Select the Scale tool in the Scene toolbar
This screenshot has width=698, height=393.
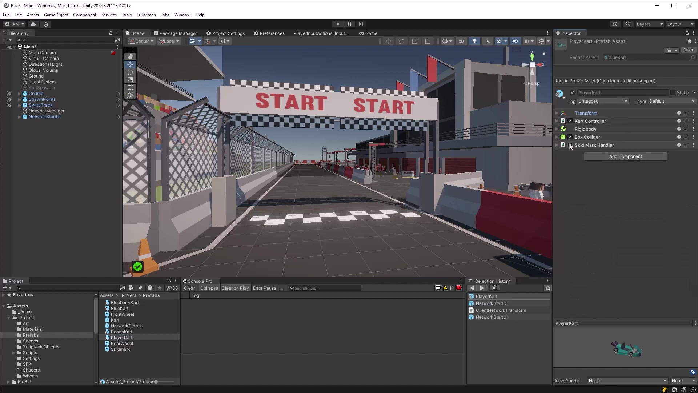pos(130,80)
